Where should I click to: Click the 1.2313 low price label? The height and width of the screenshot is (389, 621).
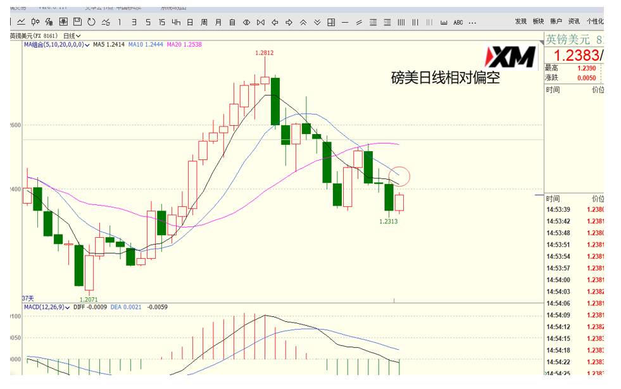tap(388, 221)
